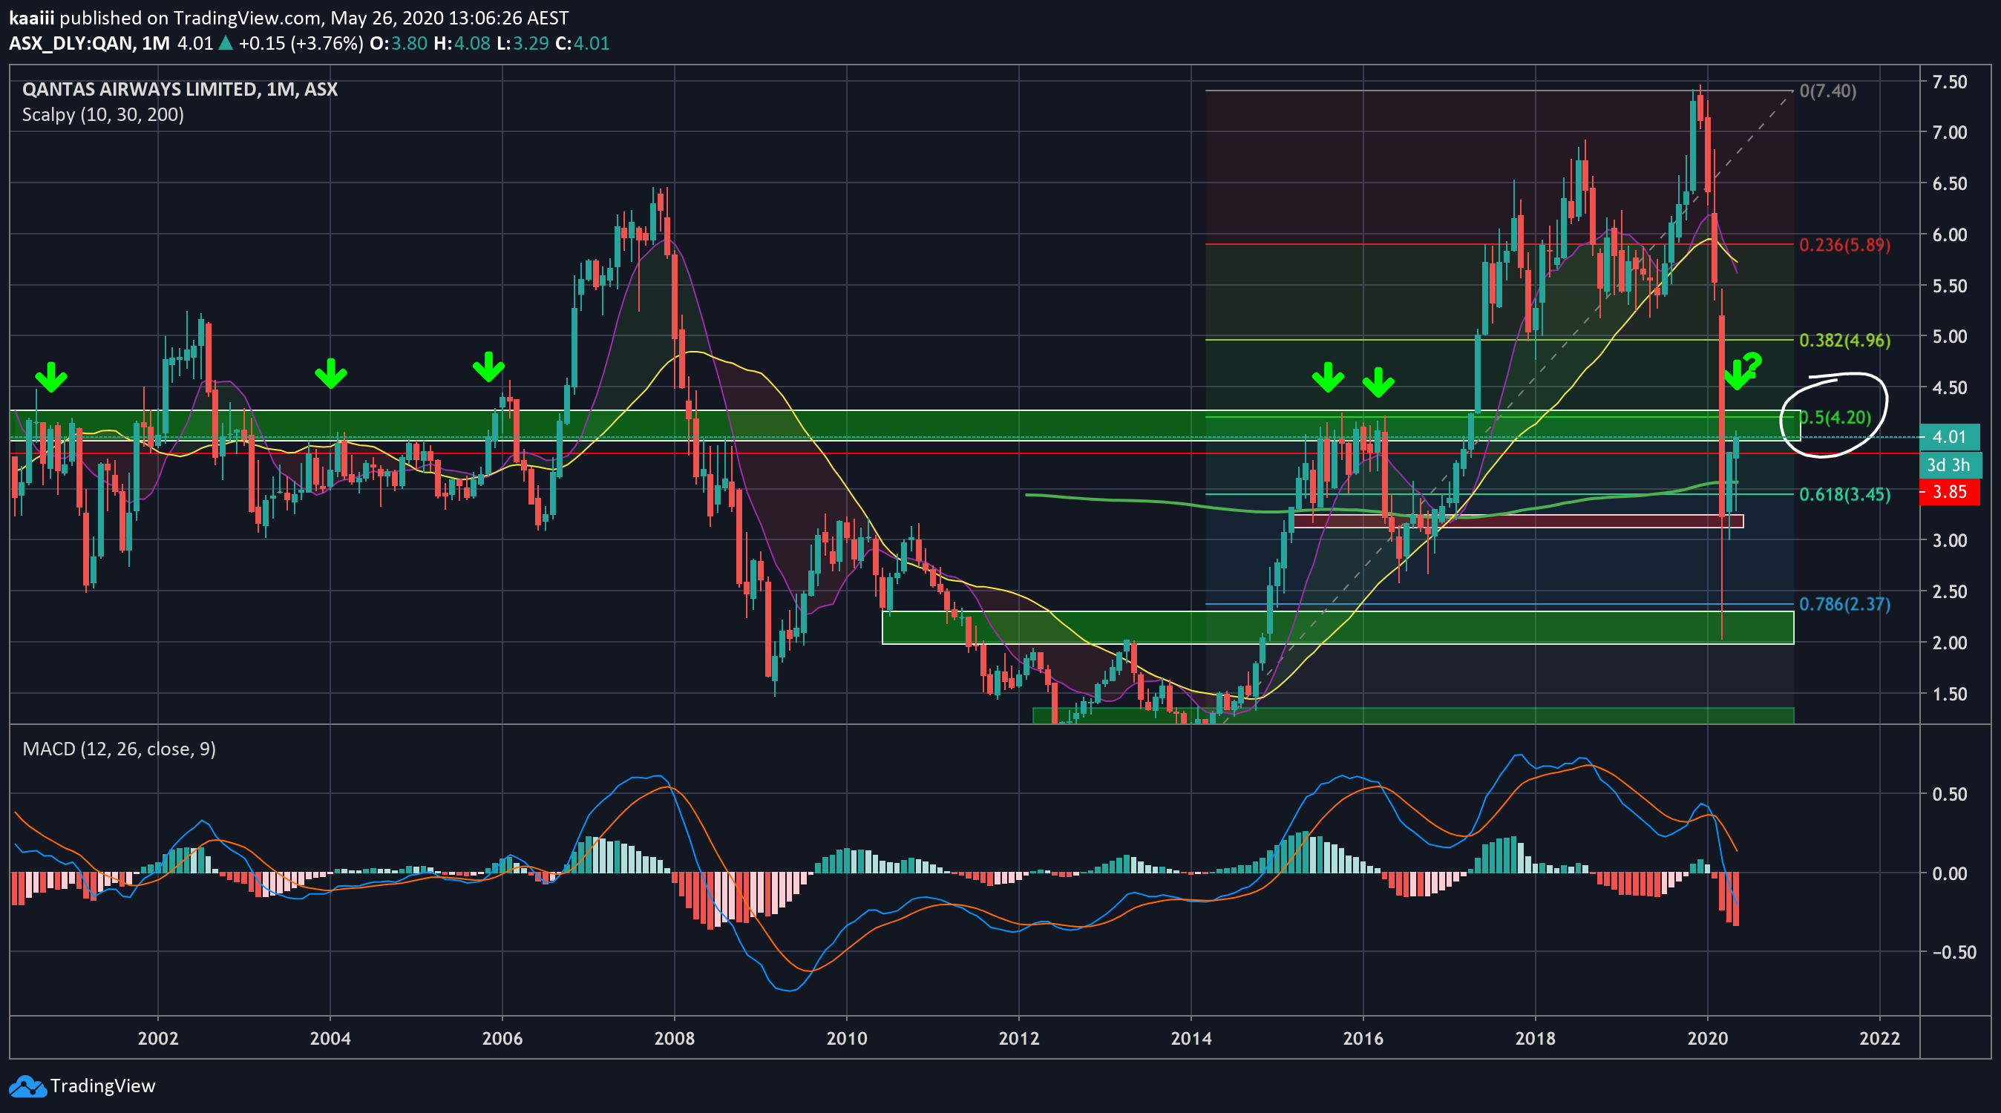This screenshot has width=2001, height=1113.
Task: Click the 5.50 price axis label
Action: 1950,286
